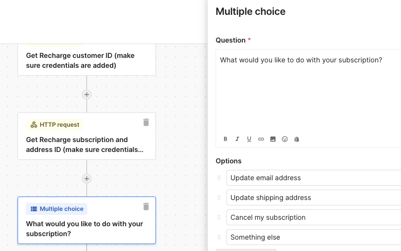Insert a Shopify variable into the question
The height and width of the screenshot is (251, 401).
[297, 139]
